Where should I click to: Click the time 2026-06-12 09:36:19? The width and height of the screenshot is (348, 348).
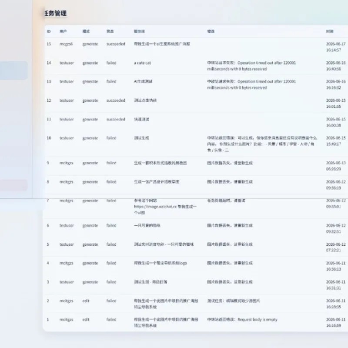[x=336, y=184]
